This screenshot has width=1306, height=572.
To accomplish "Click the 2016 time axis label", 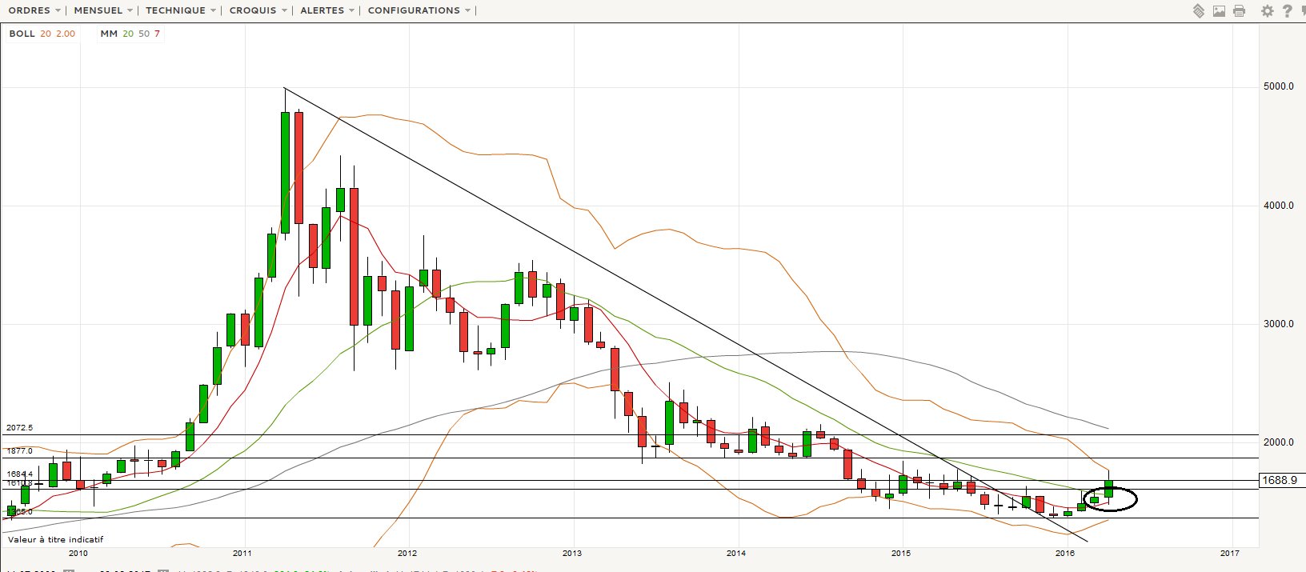I will pos(1065,553).
